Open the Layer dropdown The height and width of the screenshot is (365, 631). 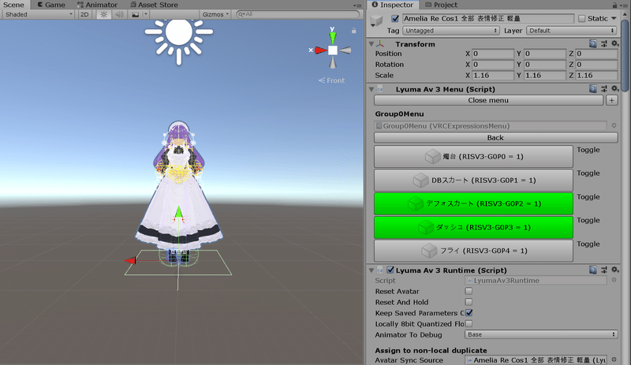pyautogui.click(x=572, y=31)
